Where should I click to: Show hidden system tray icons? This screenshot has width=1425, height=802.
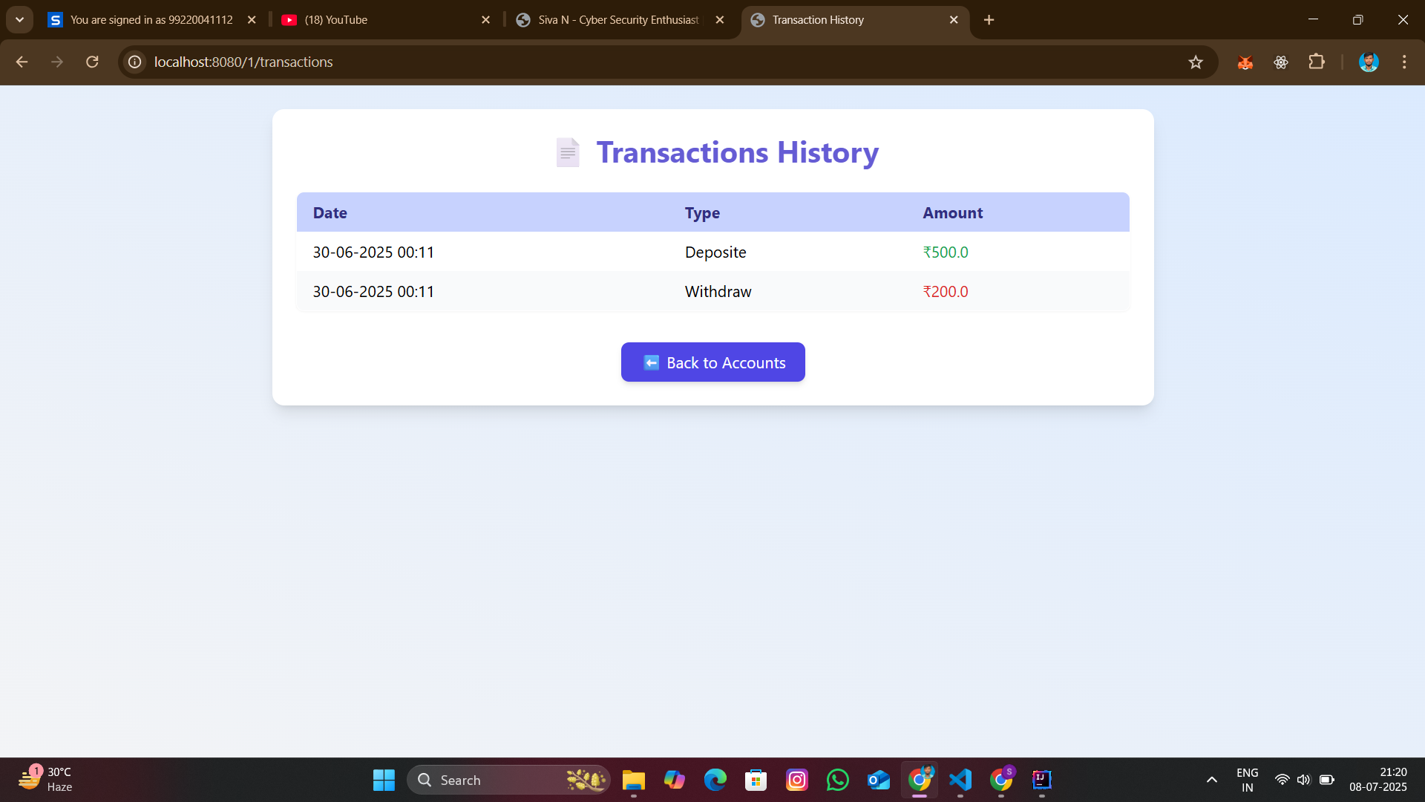coord(1211,780)
